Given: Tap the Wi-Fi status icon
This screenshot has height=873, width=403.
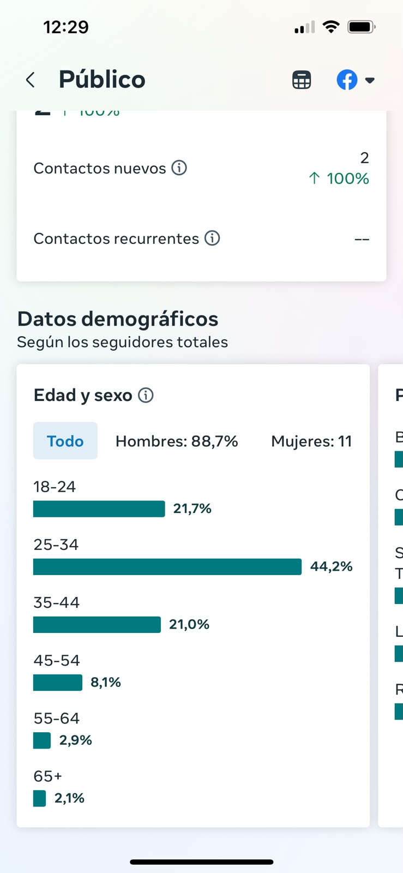Looking at the screenshot, I should tap(330, 27).
